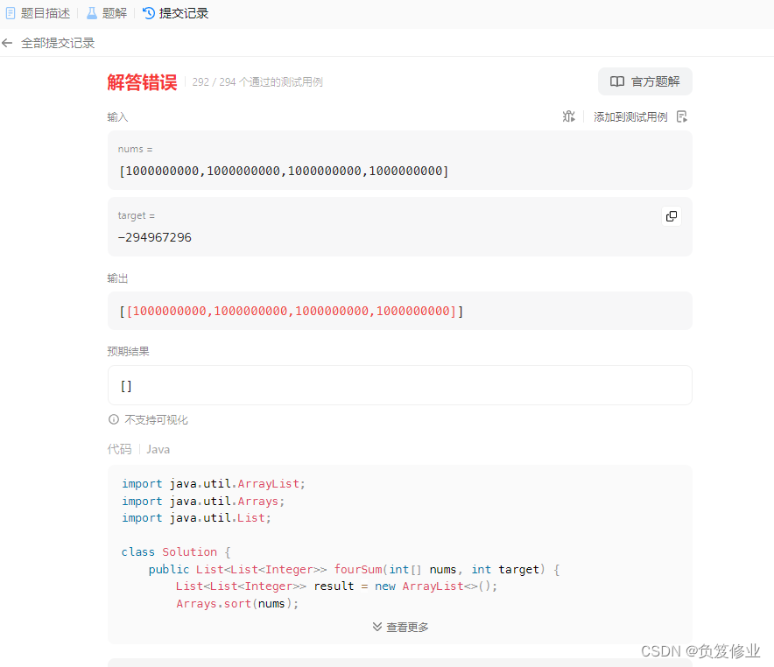The height and width of the screenshot is (667, 774).
Task: Click the debug bug icon above the input
Action: (x=568, y=116)
